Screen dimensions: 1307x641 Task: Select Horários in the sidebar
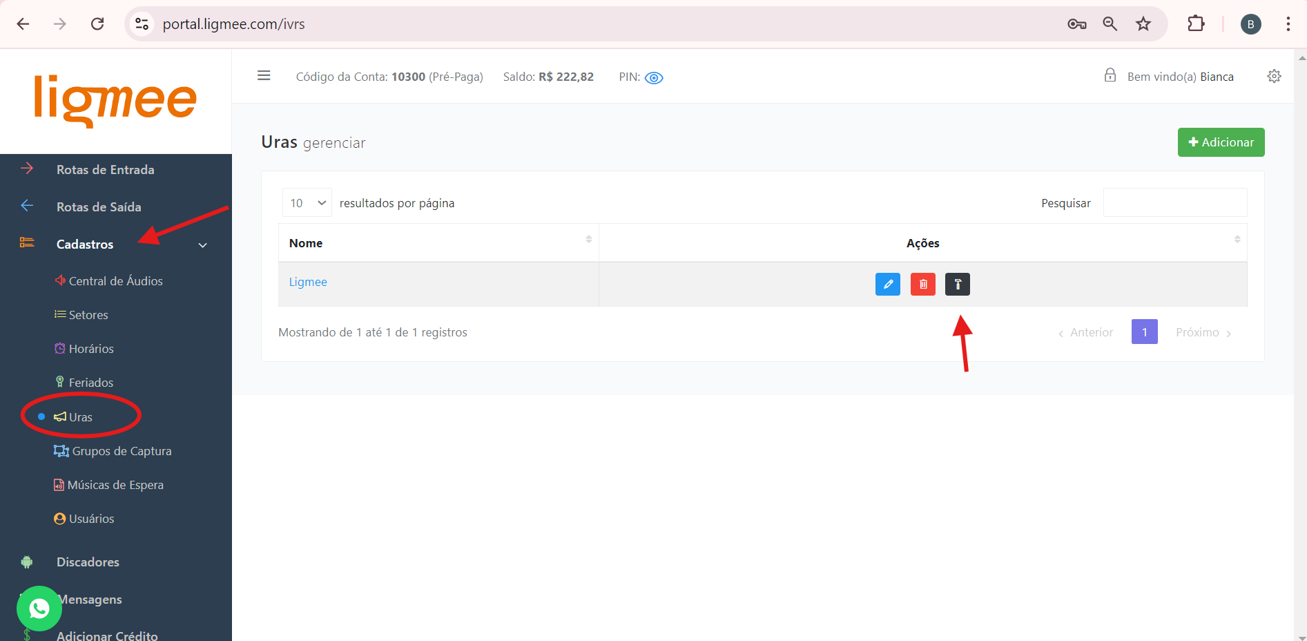tap(91, 349)
